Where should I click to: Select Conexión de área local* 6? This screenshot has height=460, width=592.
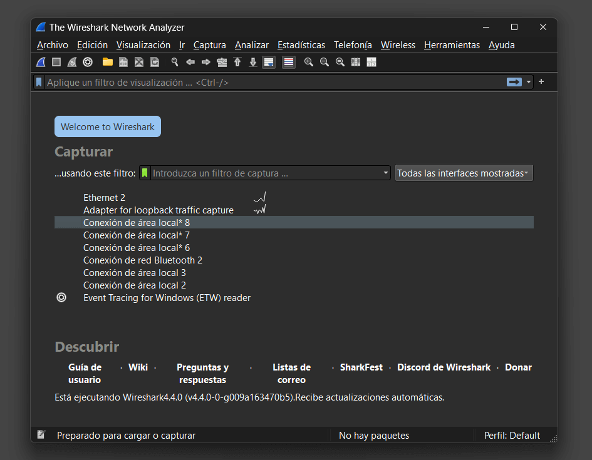pos(294,248)
